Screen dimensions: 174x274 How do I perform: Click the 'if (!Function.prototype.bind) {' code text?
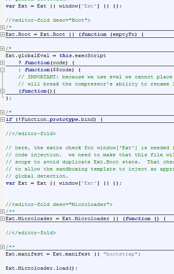tap(54, 120)
